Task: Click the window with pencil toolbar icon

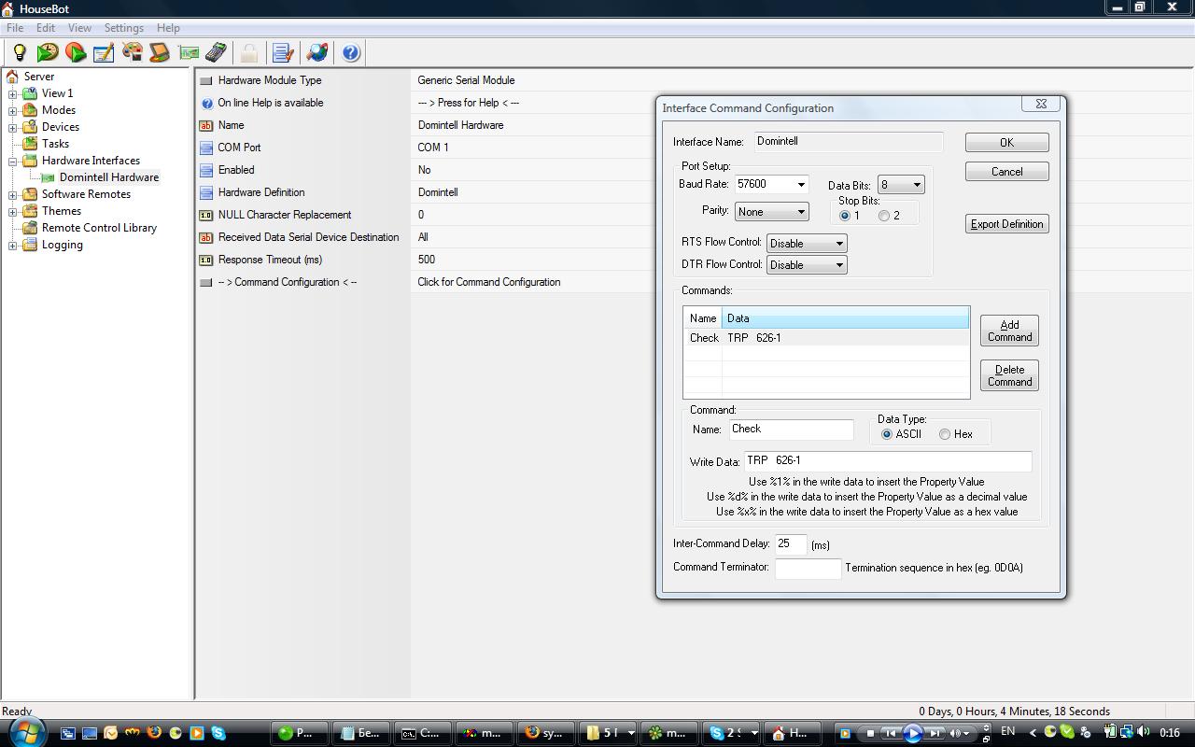Action: 104,52
